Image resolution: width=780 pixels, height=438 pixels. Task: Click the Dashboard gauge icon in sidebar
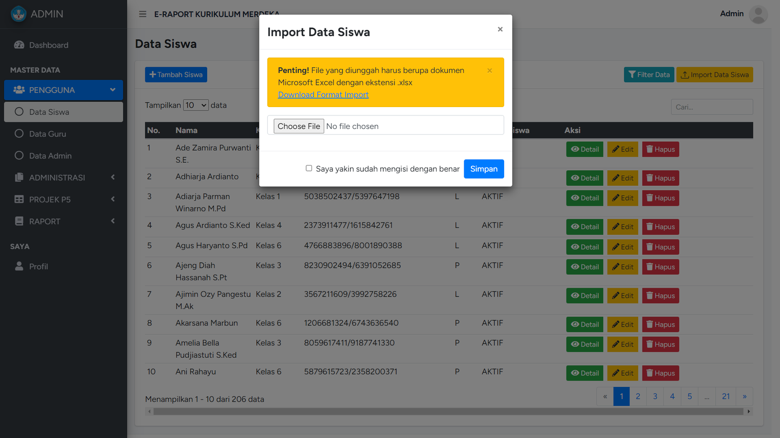tap(19, 45)
